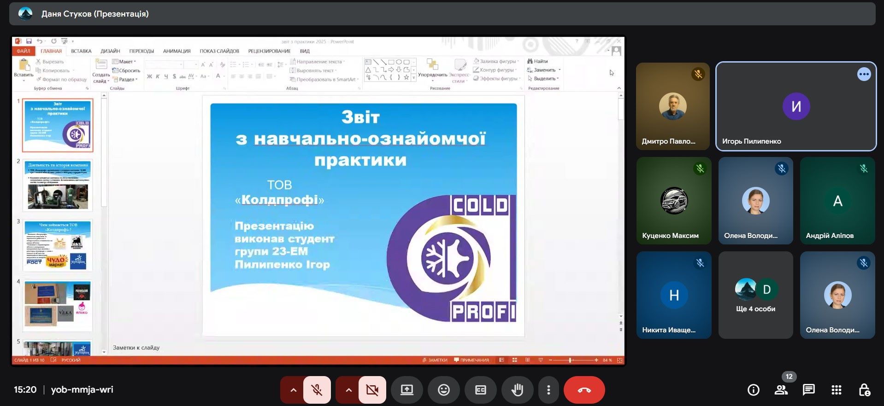Image resolution: width=884 pixels, height=406 pixels.
Task: Toggle underline Ч formatting
Action: (166, 76)
